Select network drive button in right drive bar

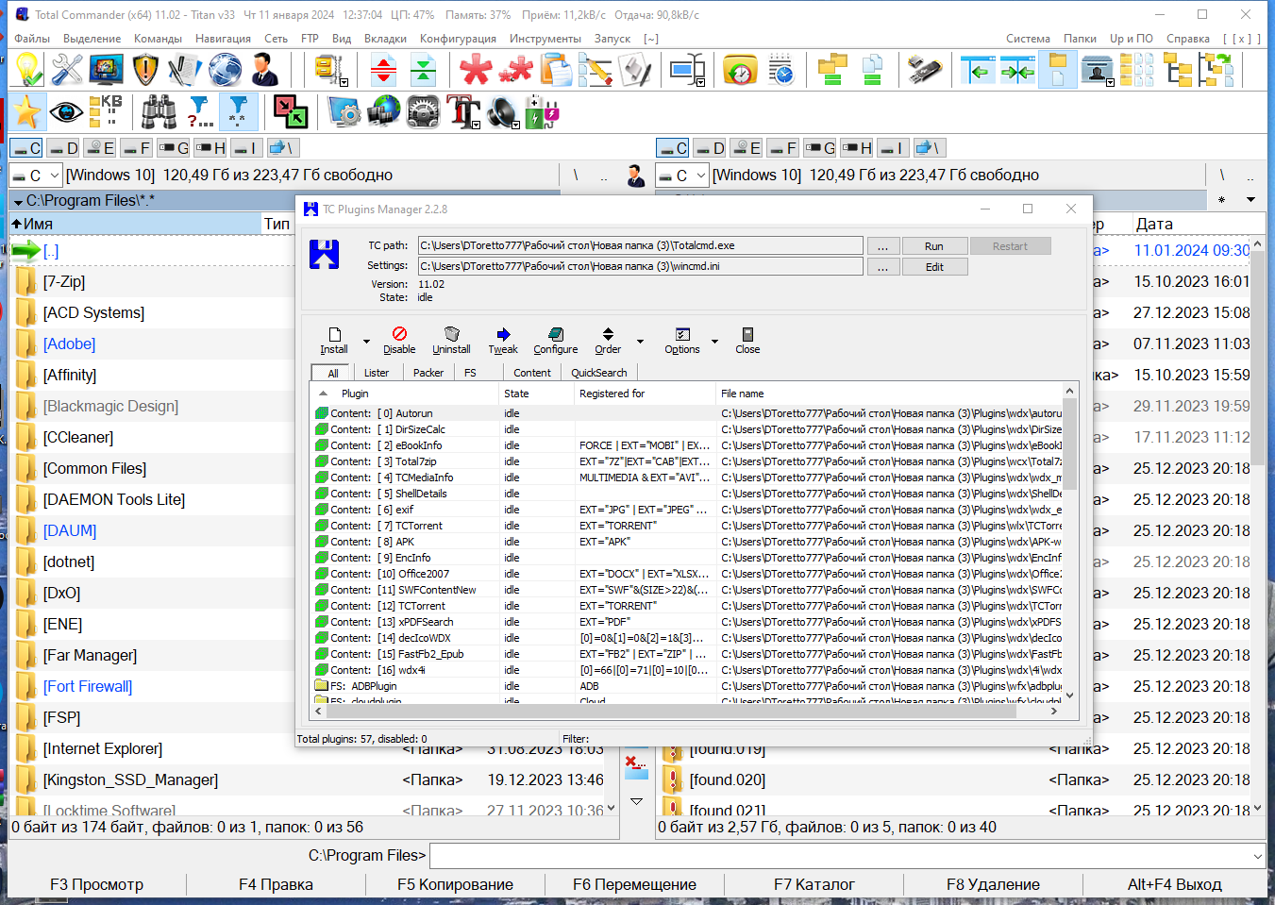point(930,148)
